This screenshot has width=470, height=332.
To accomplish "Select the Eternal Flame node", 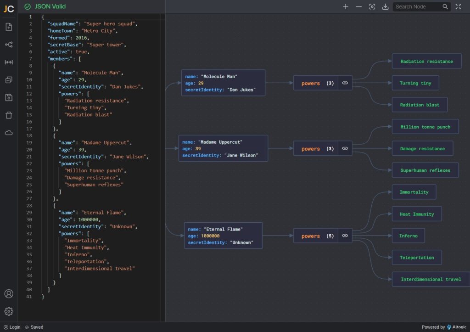I will click(x=224, y=236).
